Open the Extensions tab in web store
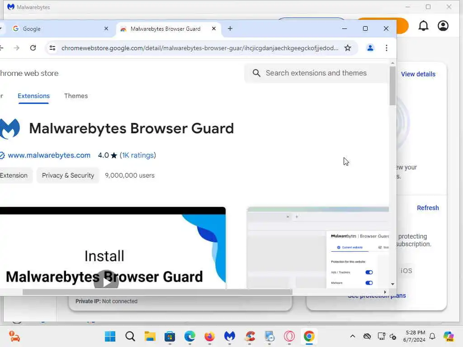The height and width of the screenshot is (347, 463). pyautogui.click(x=33, y=96)
